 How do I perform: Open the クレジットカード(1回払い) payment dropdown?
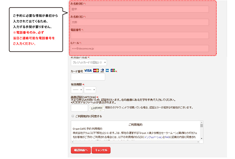click(89, 62)
